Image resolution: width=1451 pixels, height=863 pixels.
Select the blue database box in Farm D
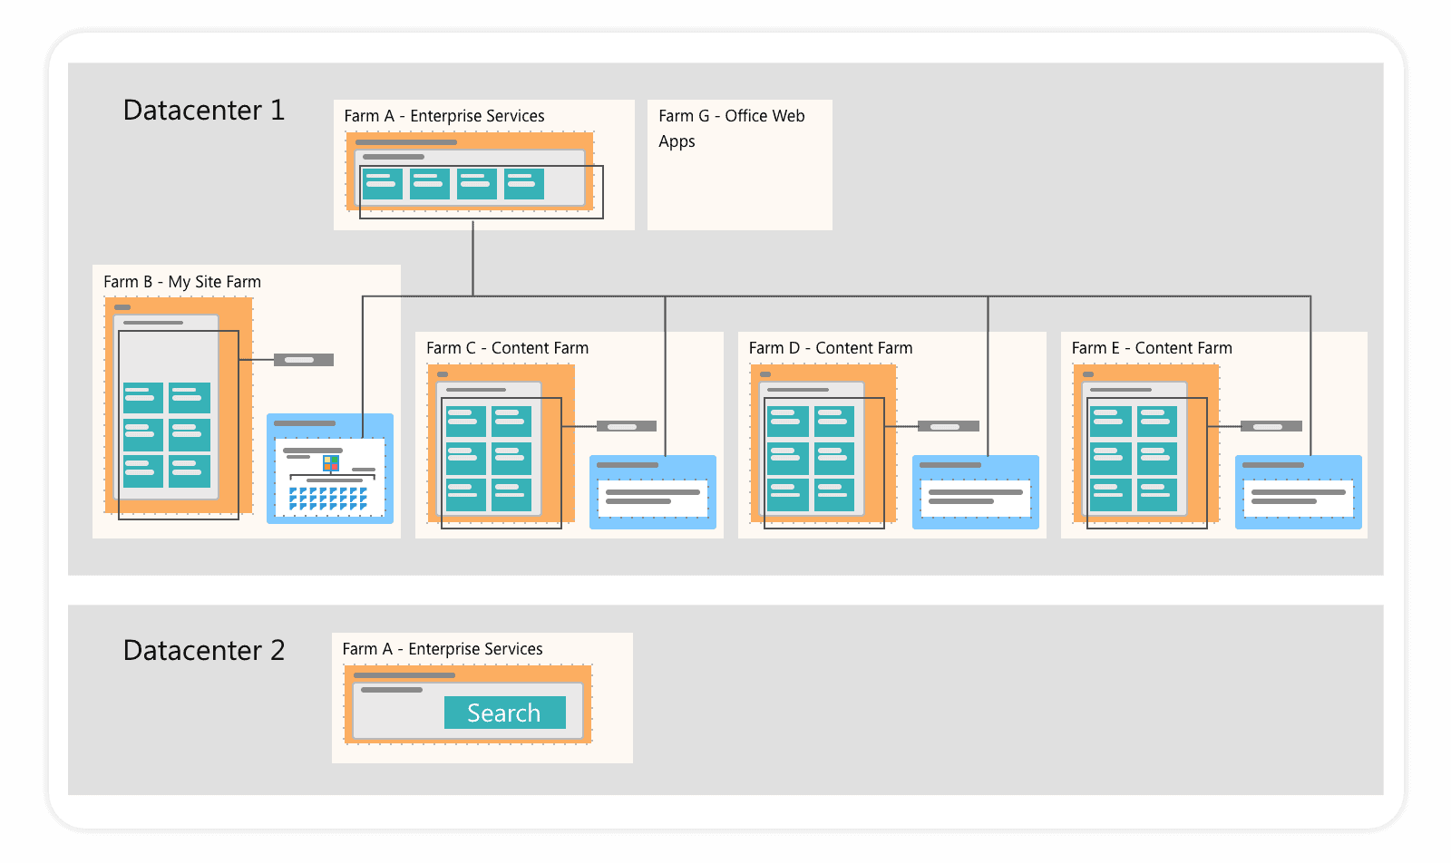click(976, 492)
